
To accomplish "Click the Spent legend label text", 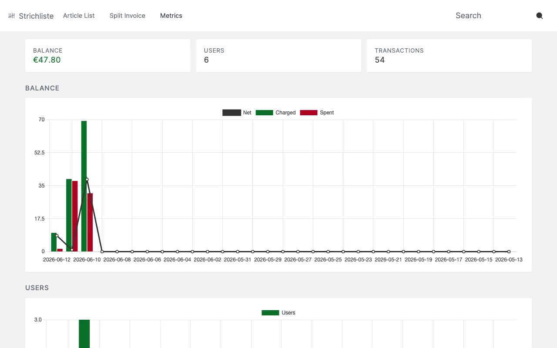I will pos(327,113).
